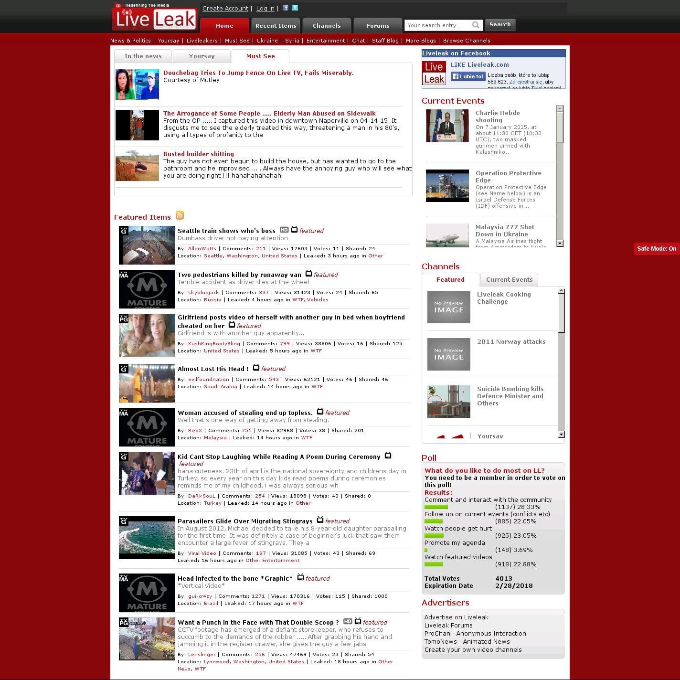Click the LiveLeak logo
Screen dimensions: 680x680
pyautogui.click(x=155, y=18)
